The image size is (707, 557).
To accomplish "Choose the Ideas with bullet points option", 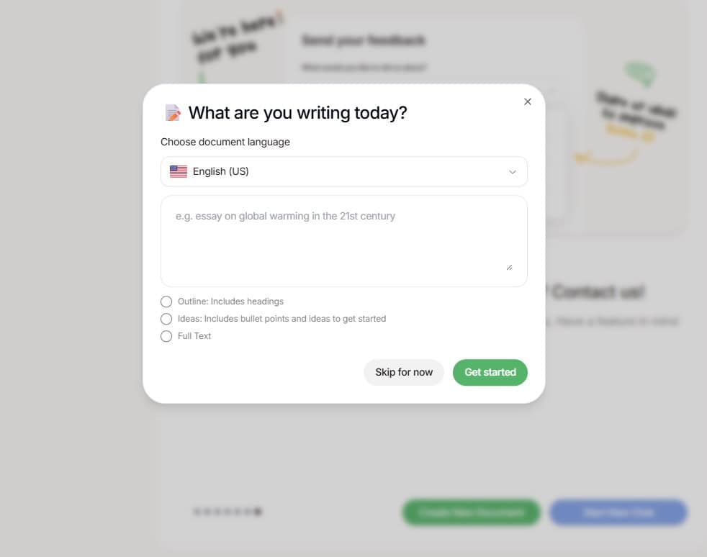I will (166, 319).
